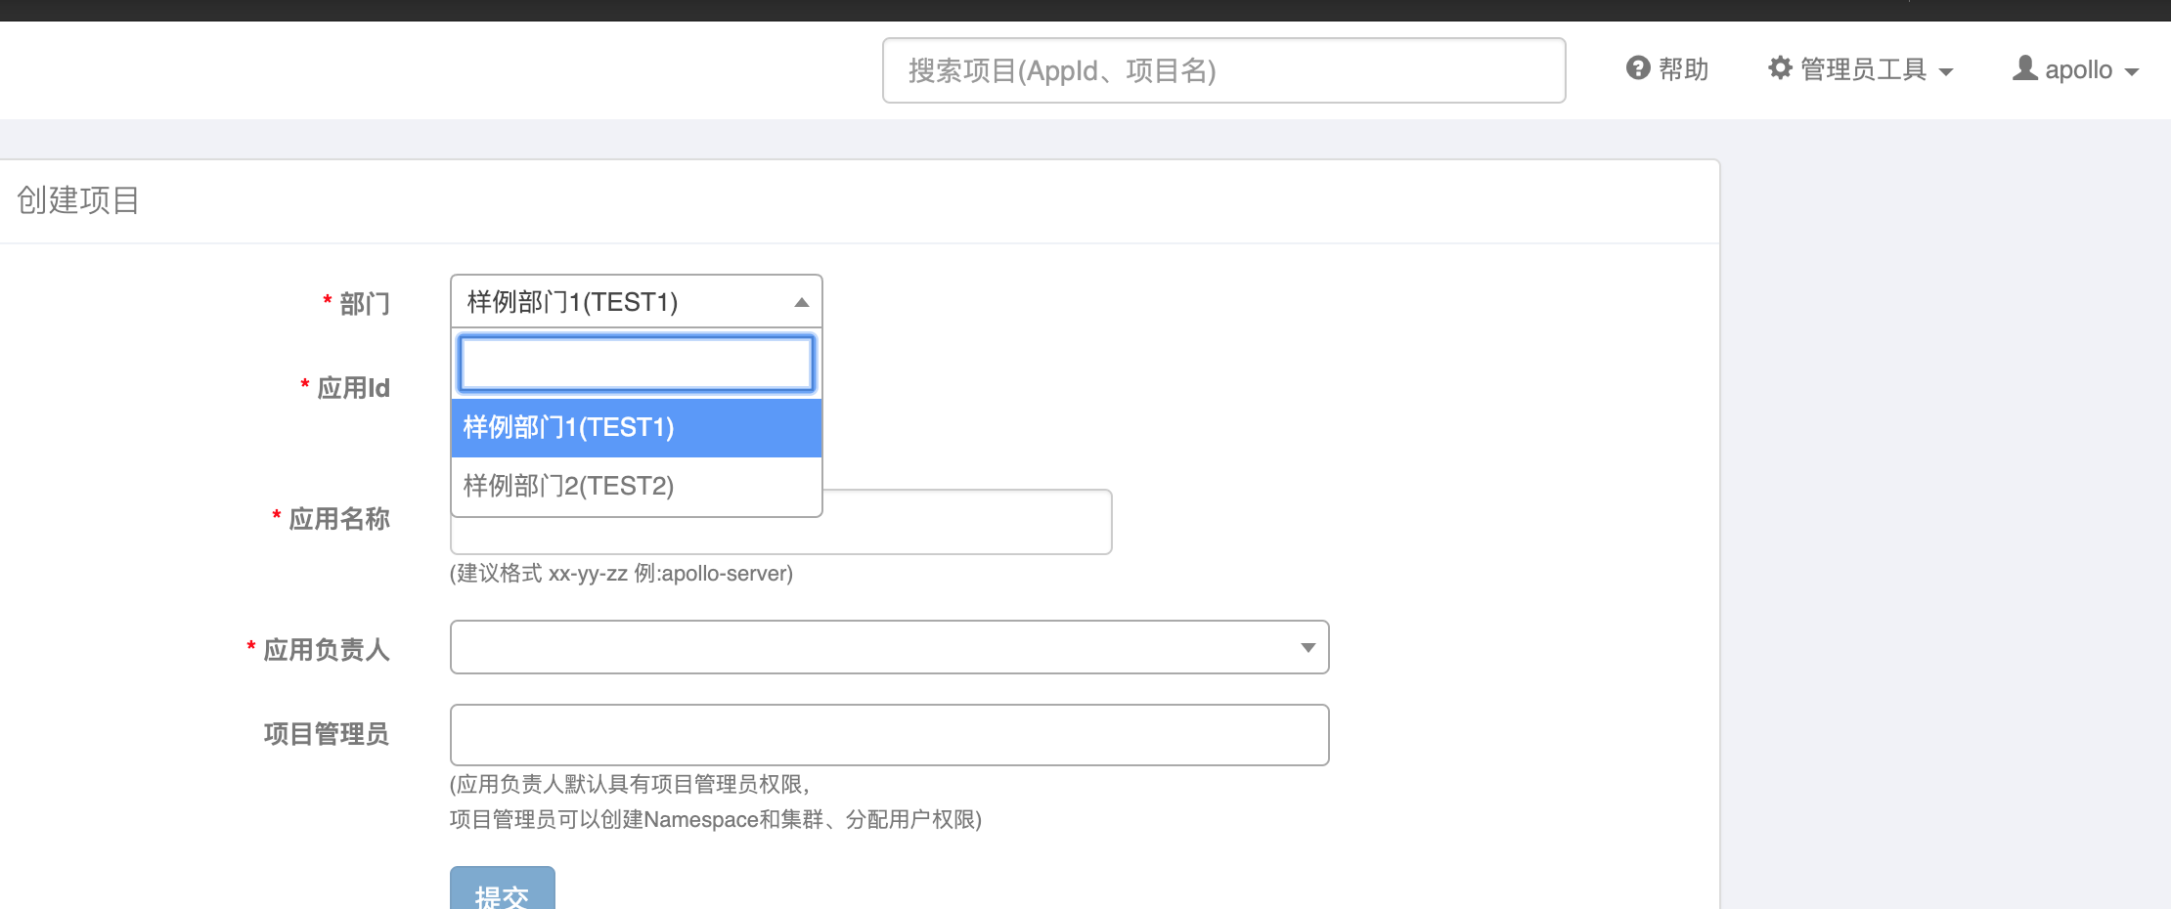Image resolution: width=2171 pixels, height=909 pixels.
Task: Click the 项目管理员 label
Action: coord(327,734)
